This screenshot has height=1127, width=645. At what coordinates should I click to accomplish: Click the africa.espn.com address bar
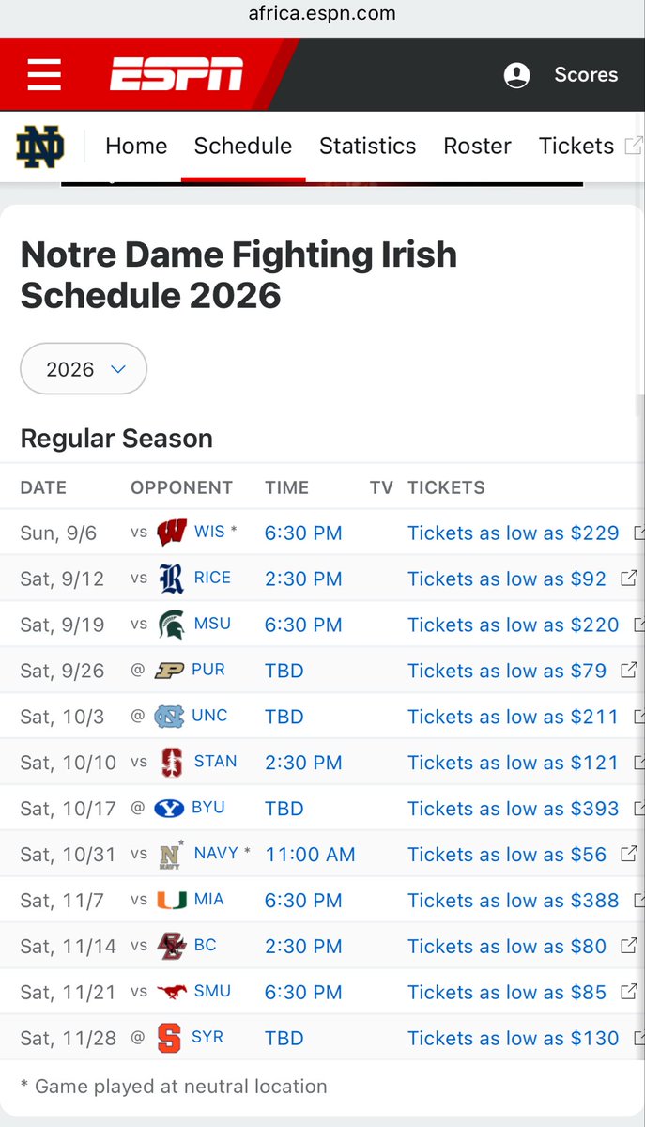pyautogui.click(x=322, y=13)
